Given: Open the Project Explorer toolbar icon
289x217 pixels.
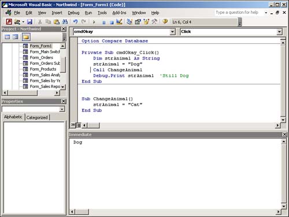Looking at the screenshot, I should tap(129, 21).
